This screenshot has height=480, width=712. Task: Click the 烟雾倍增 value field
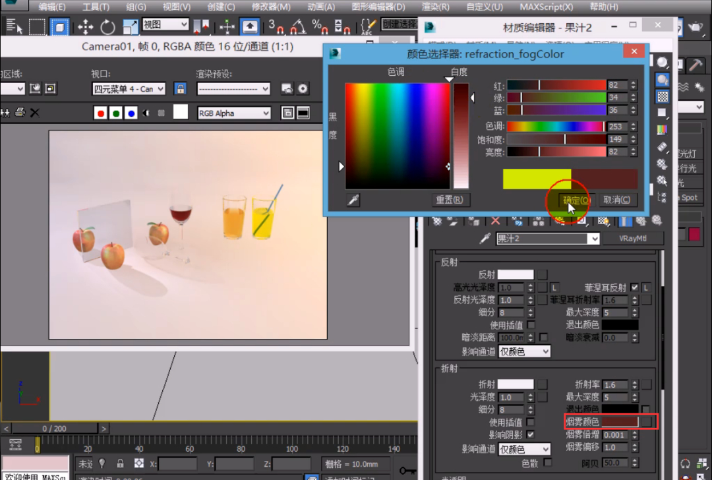614,435
